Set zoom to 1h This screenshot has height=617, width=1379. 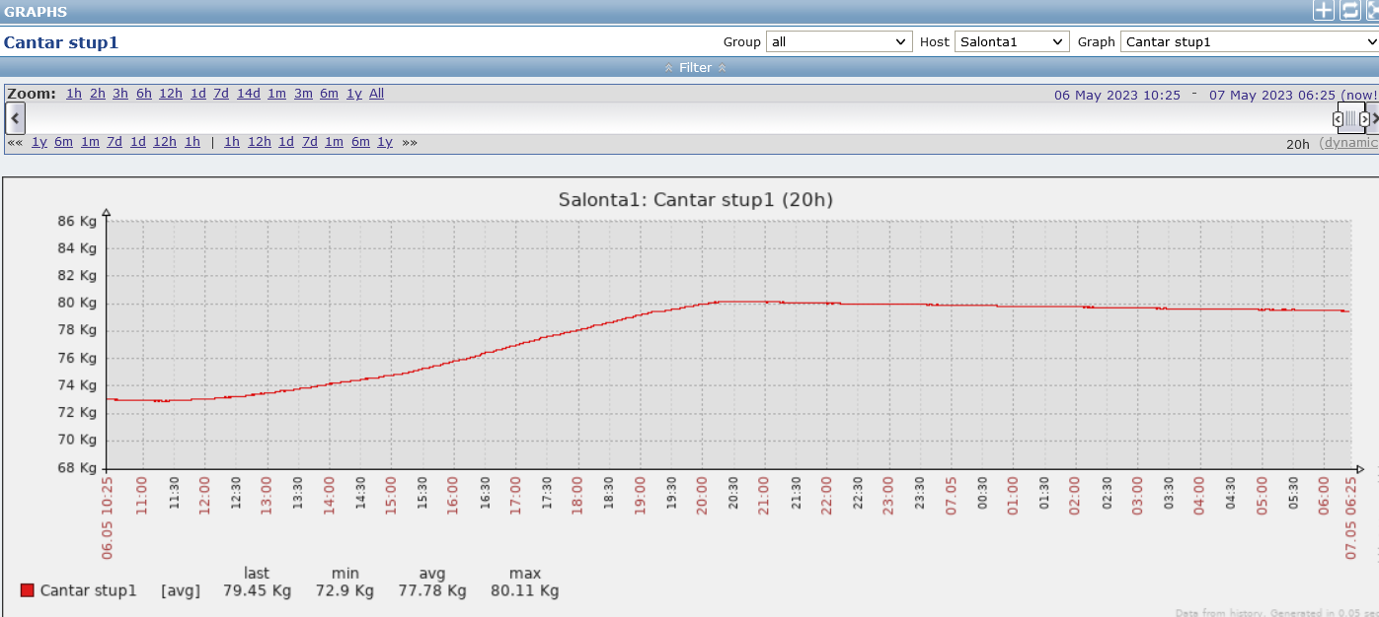(x=74, y=94)
